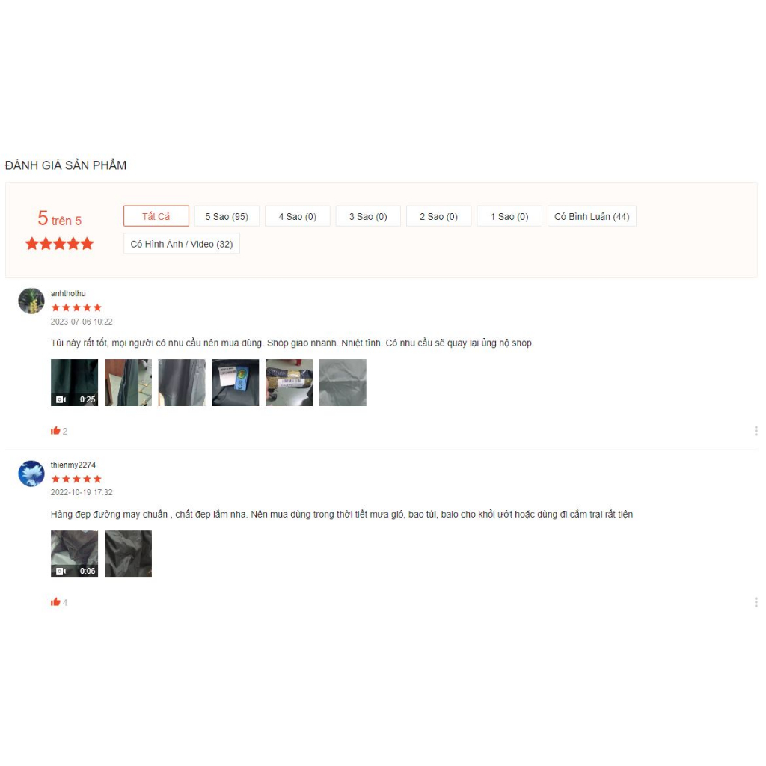Open second photo in thienmy2274's review
This screenshot has width=766, height=766.
click(128, 554)
